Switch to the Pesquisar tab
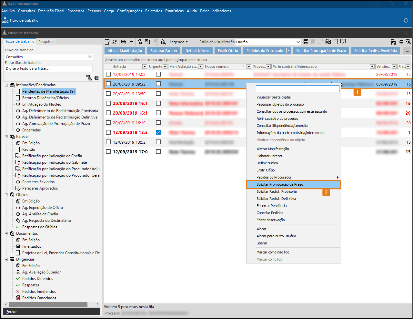The width and height of the screenshot is (413, 319). [x=46, y=42]
